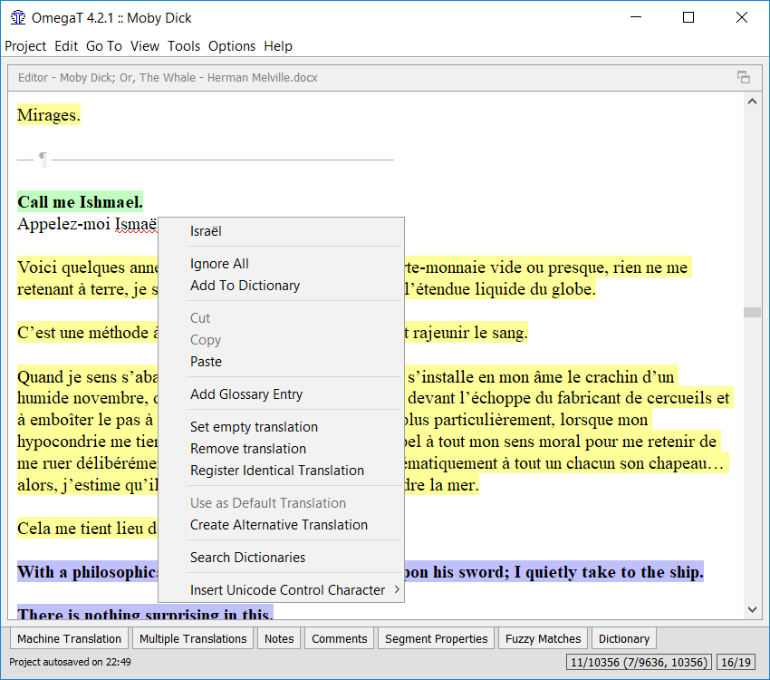This screenshot has width=770, height=680.
Task: Expand Insert Unicode Control Character submenu
Action: (281, 589)
